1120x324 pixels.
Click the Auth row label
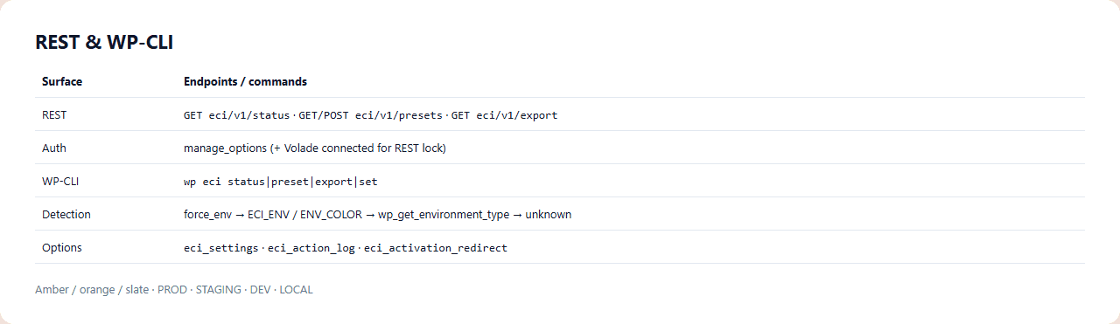(54, 148)
